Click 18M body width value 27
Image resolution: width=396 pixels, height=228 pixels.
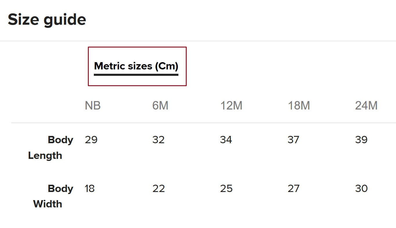293,188
